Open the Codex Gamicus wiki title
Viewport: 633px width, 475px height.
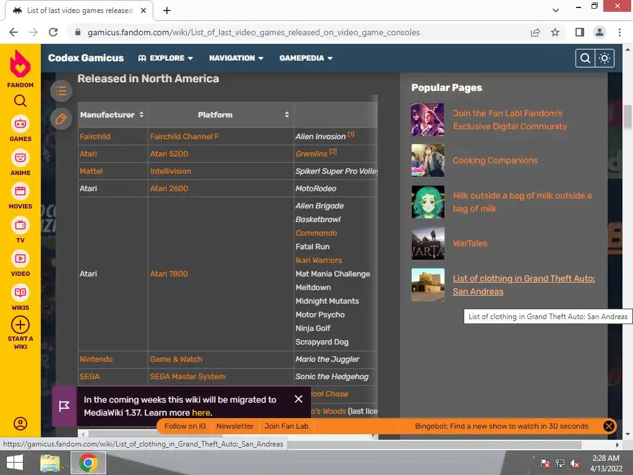pyautogui.click(x=86, y=58)
